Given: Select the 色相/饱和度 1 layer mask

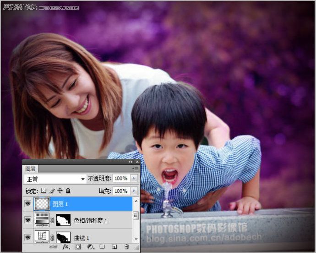Looking at the screenshot, I should coord(63,220).
